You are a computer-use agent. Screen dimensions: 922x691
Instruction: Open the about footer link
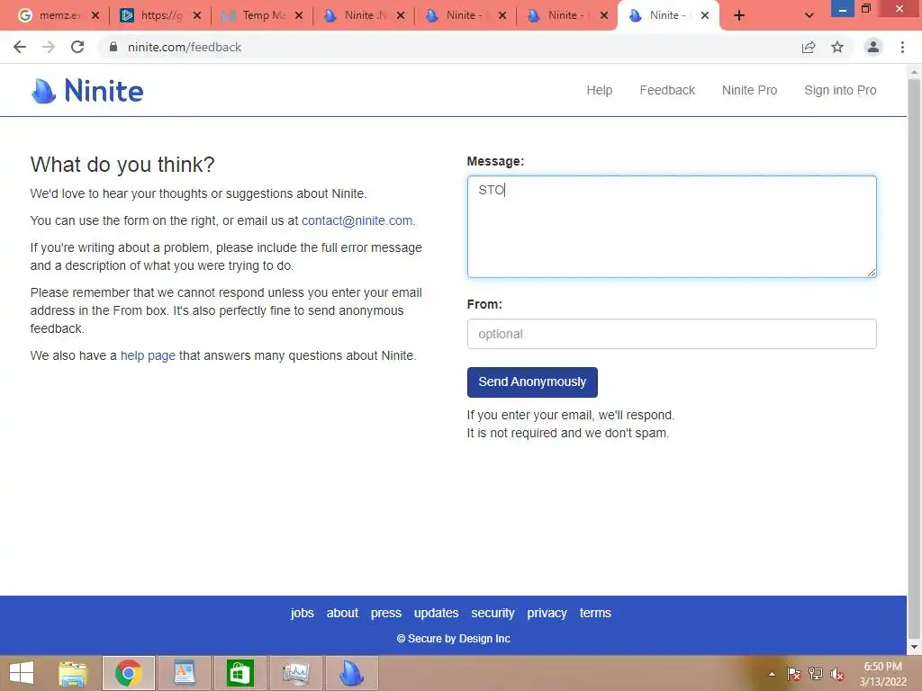coord(342,613)
